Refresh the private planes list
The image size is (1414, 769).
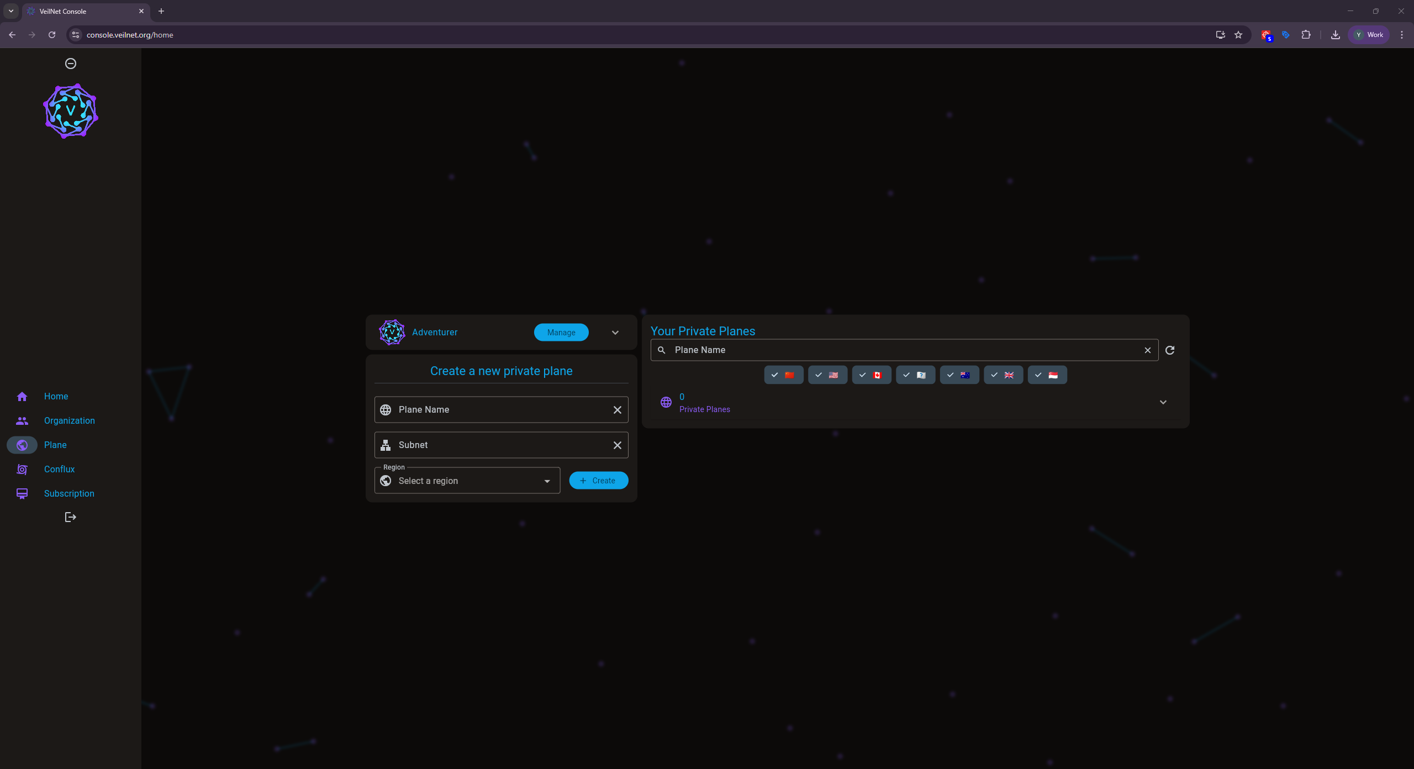tap(1170, 350)
